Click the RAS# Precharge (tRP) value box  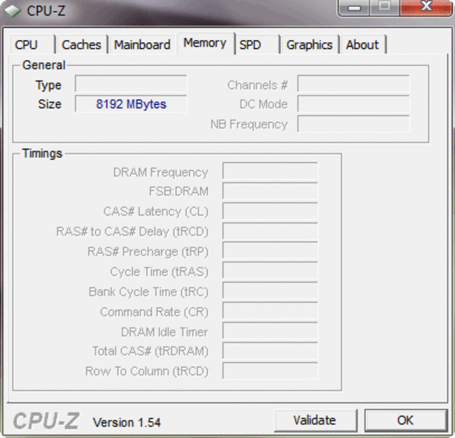pos(270,250)
